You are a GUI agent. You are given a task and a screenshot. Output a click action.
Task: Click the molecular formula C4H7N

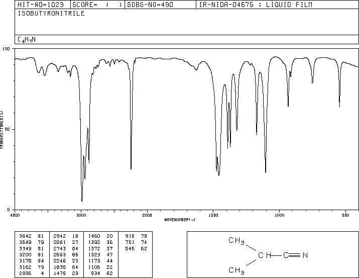(x=27, y=40)
